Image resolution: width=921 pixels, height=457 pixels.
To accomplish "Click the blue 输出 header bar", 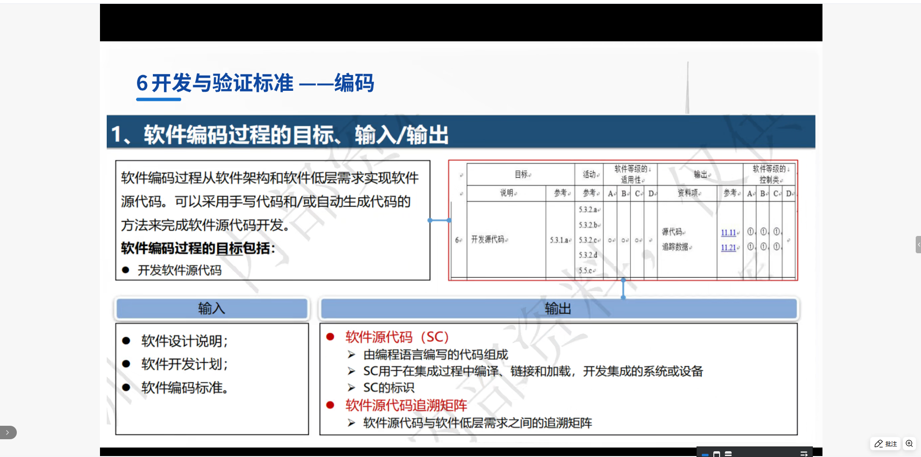I will click(558, 309).
